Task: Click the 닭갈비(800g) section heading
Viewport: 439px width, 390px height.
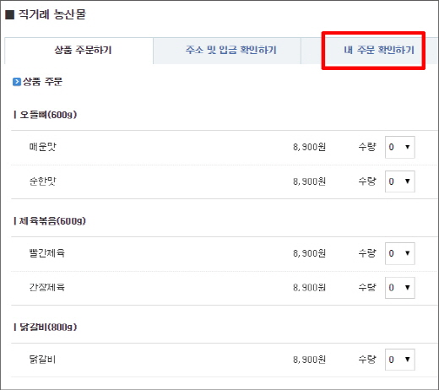Action: 48,328
